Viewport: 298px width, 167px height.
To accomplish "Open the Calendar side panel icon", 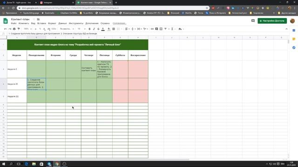I will point(294,31).
